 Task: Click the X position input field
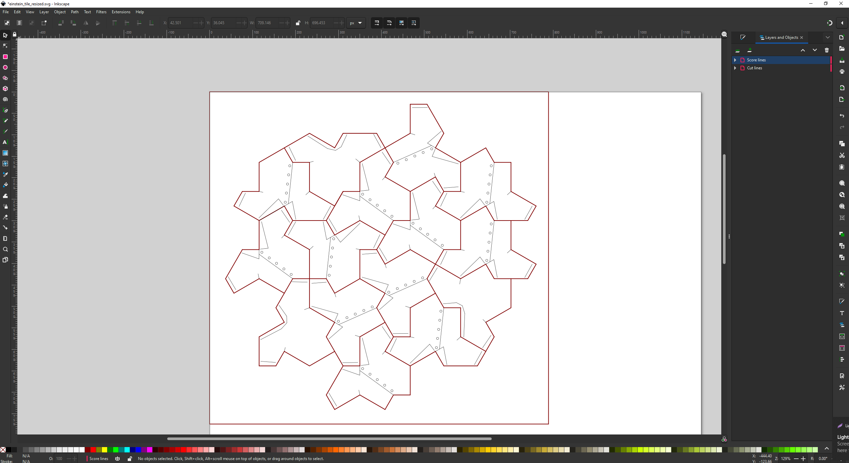[181, 23]
